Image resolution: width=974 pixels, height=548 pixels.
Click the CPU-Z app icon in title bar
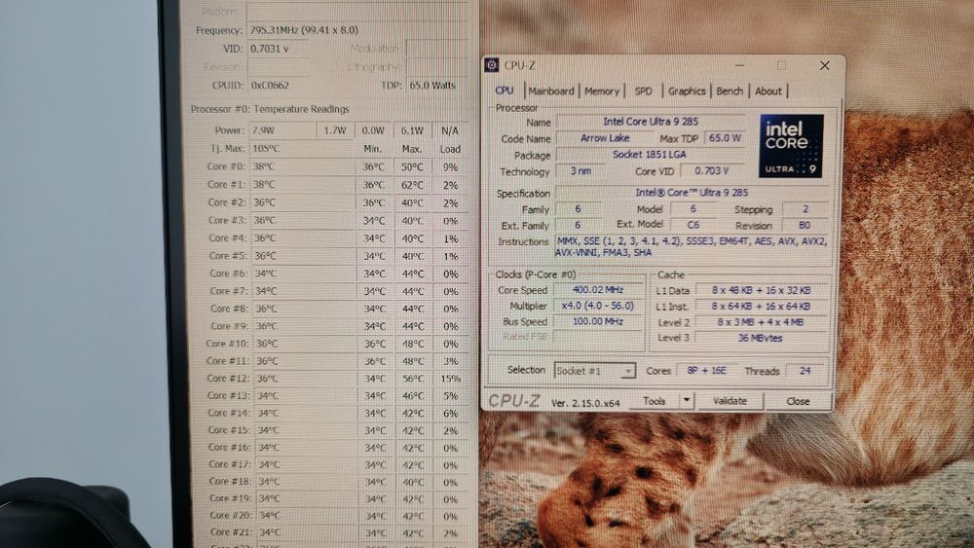click(x=491, y=65)
